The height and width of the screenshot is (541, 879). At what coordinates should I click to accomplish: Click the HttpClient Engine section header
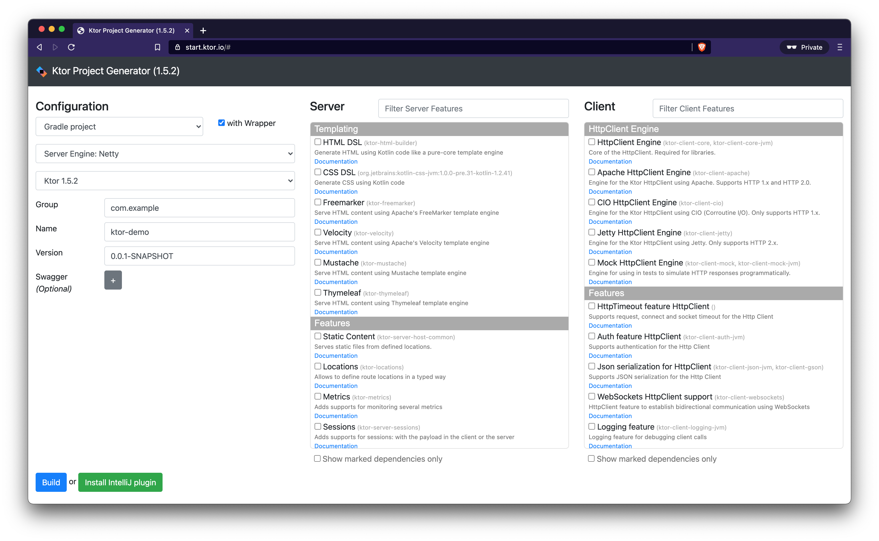(713, 129)
